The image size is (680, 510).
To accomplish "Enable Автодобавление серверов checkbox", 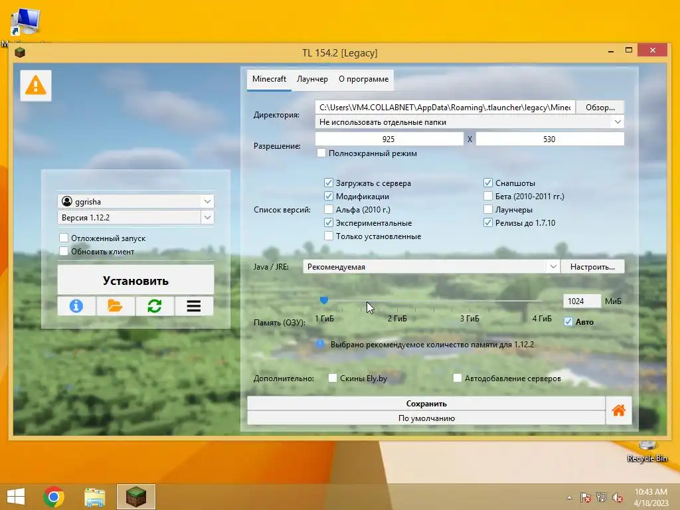I will click(x=457, y=378).
